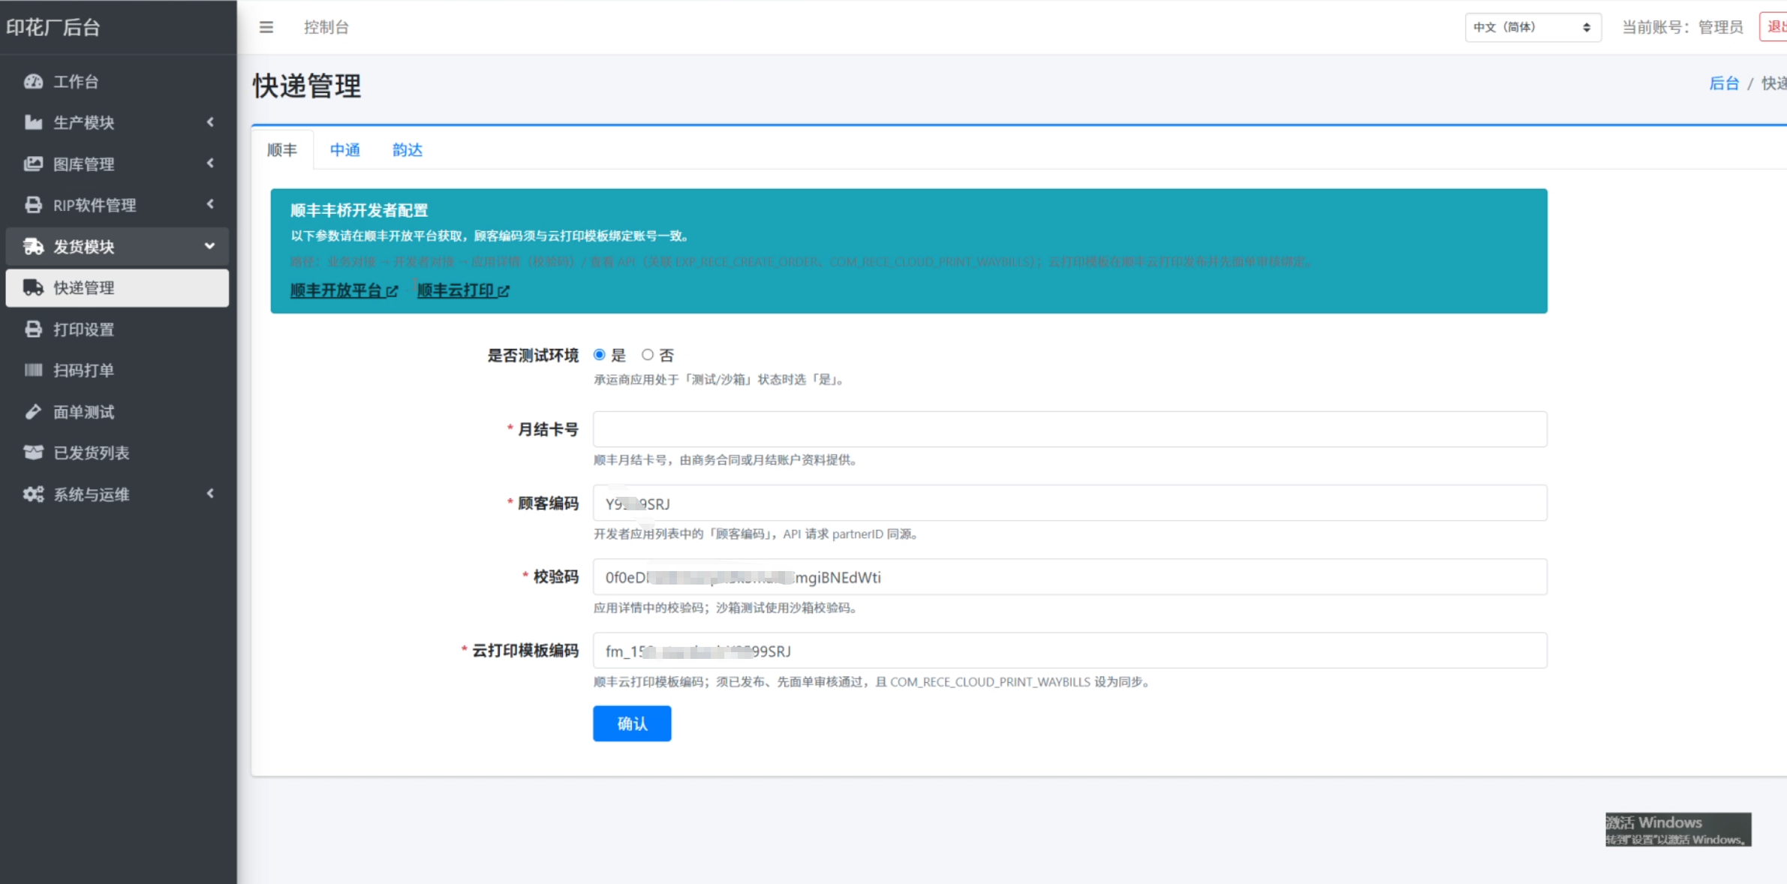Viewport: 1787px width, 884px height.
Task: Click the 生产模块 factory icon
Action: (33, 122)
